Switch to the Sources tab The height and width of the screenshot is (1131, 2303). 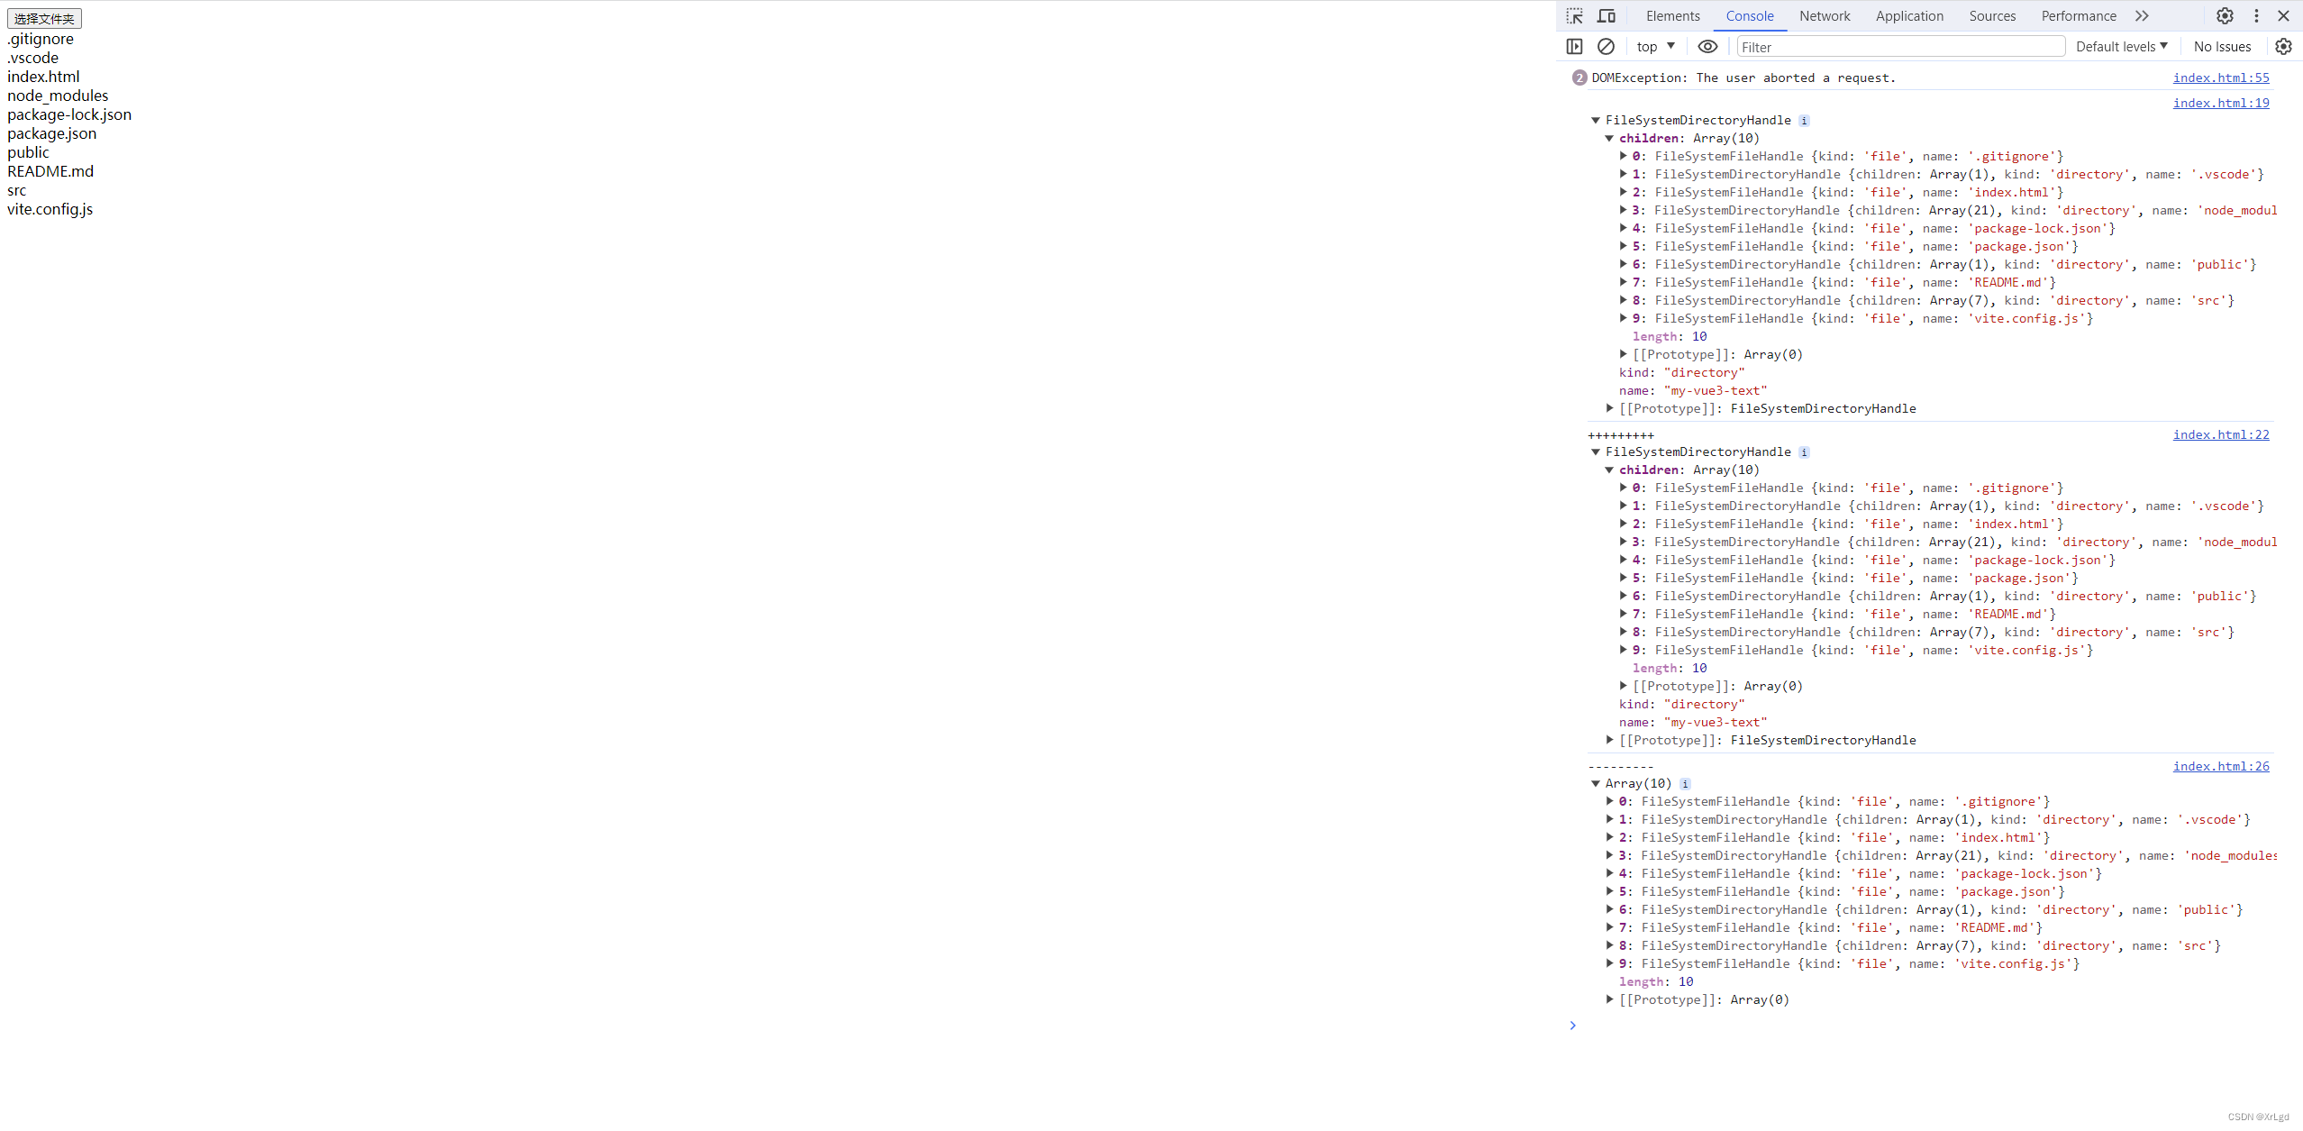pos(1992,16)
